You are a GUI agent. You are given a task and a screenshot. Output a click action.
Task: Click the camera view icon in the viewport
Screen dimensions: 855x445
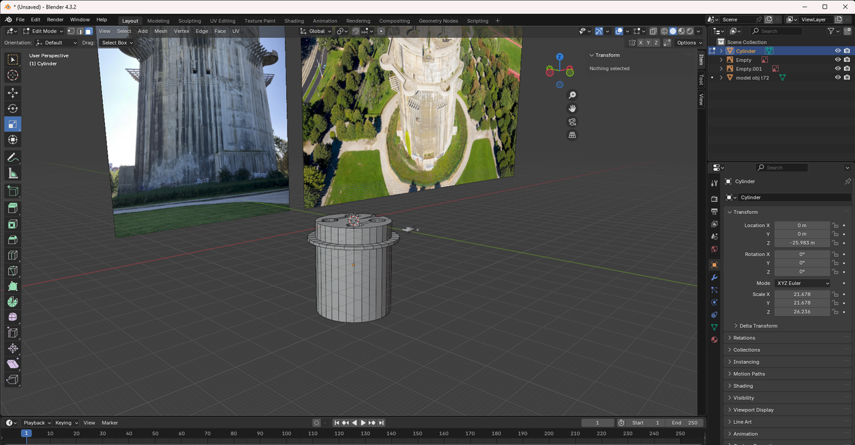coord(572,122)
